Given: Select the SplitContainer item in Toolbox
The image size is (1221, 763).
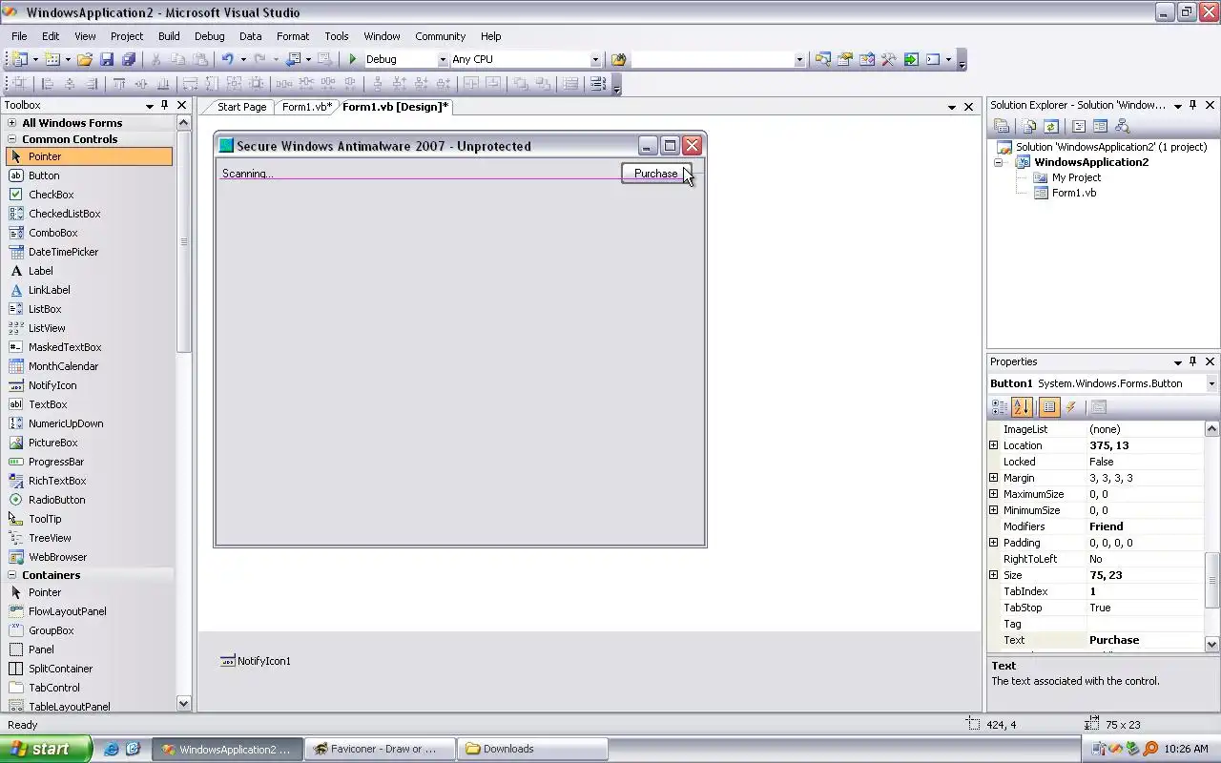Looking at the screenshot, I should [x=89, y=669].
